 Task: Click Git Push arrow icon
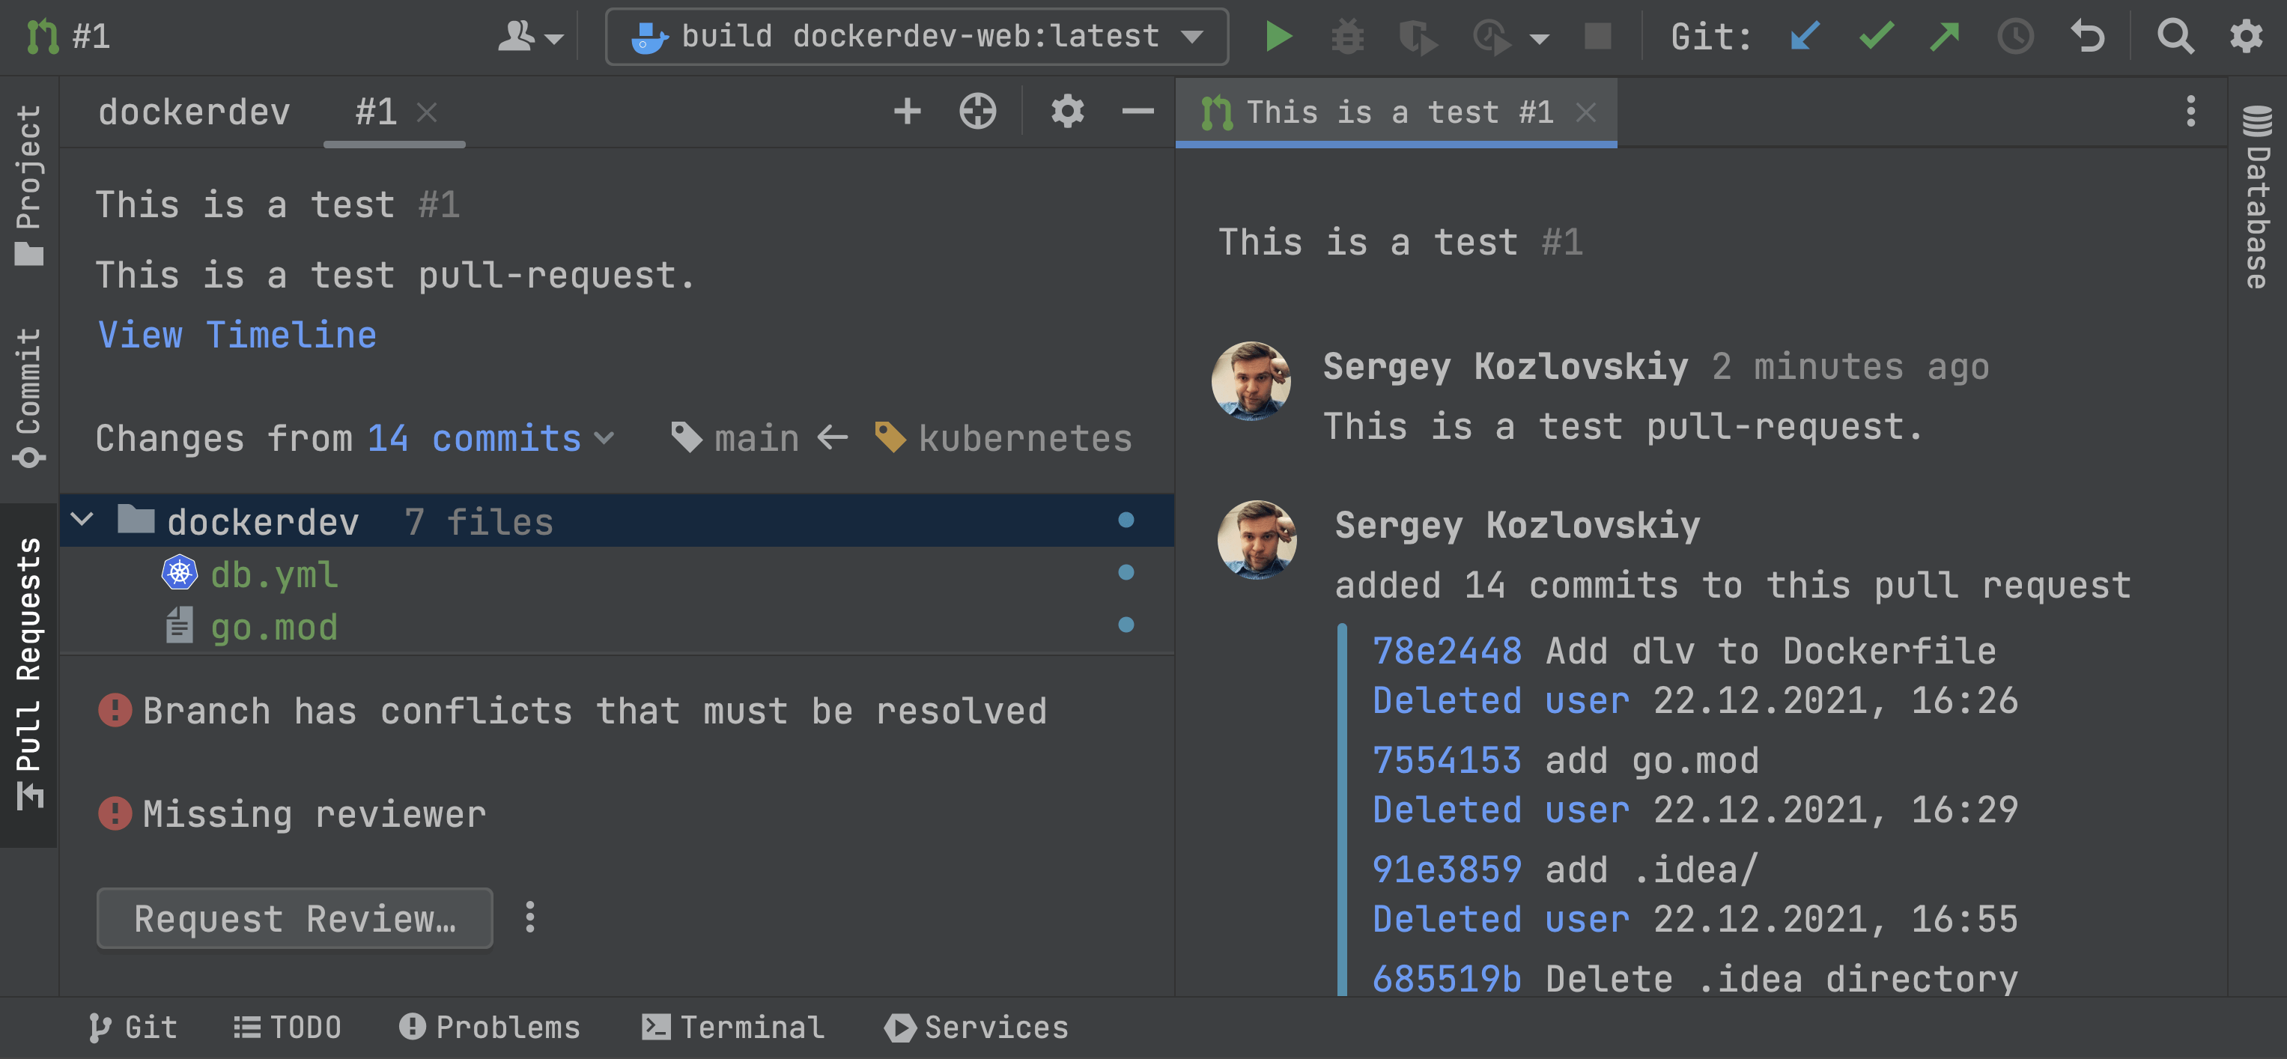tap(1944, 37)
